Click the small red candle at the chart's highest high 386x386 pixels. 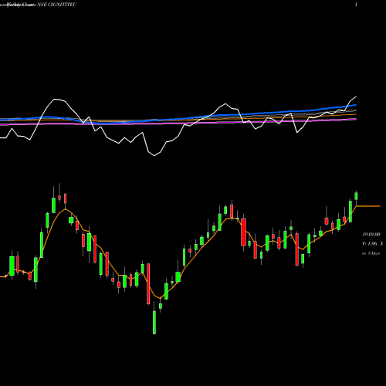pos(59,198)
